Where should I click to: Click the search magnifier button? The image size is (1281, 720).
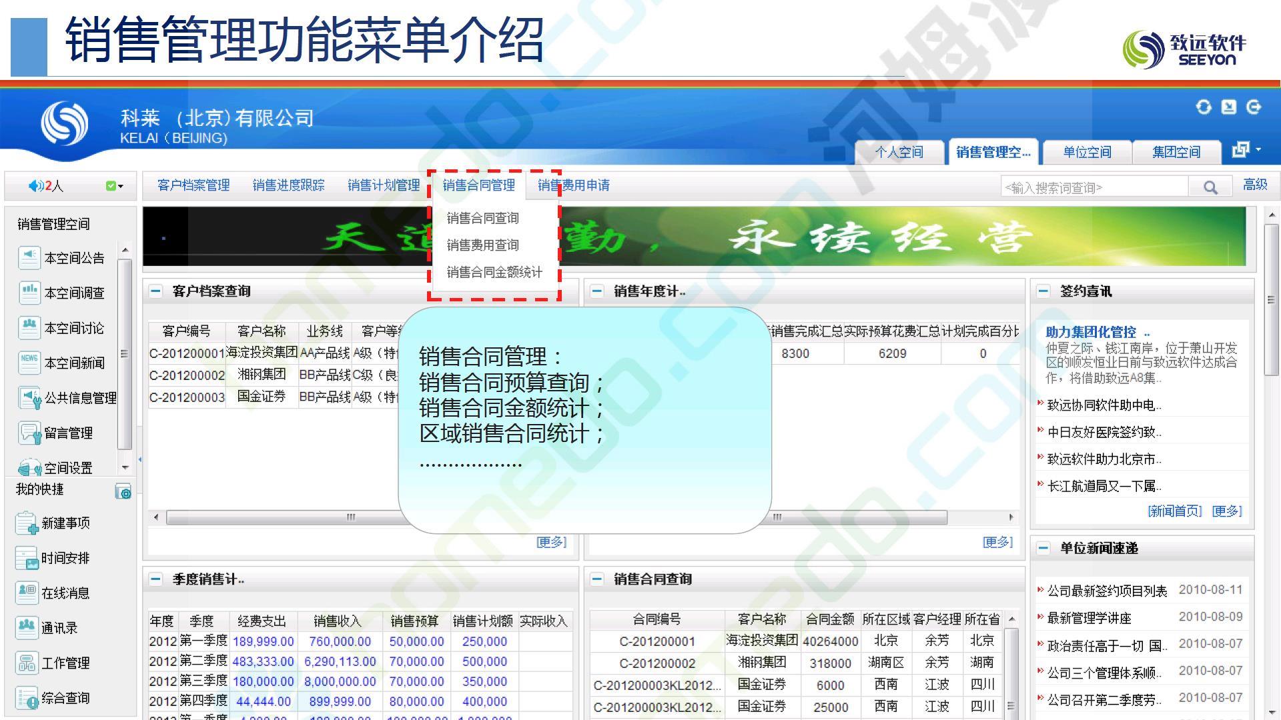pos(1210,187)
